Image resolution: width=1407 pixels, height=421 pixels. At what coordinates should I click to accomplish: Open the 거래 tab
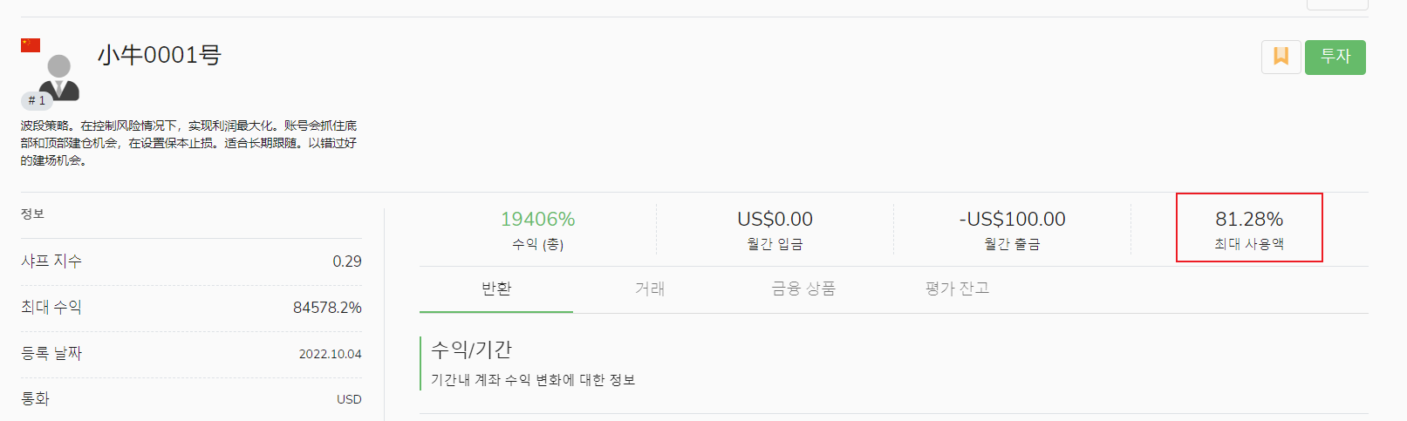650,289
